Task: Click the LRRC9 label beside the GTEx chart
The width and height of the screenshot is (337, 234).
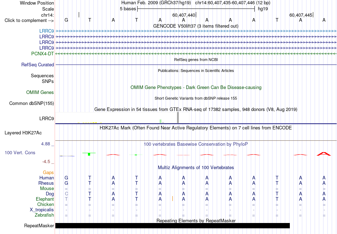Action: pos(46,119)
